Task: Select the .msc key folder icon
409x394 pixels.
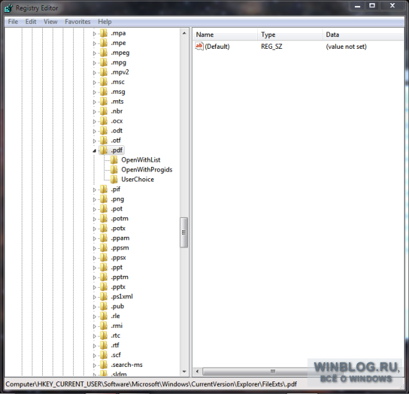Action: [x=104, y=82]
